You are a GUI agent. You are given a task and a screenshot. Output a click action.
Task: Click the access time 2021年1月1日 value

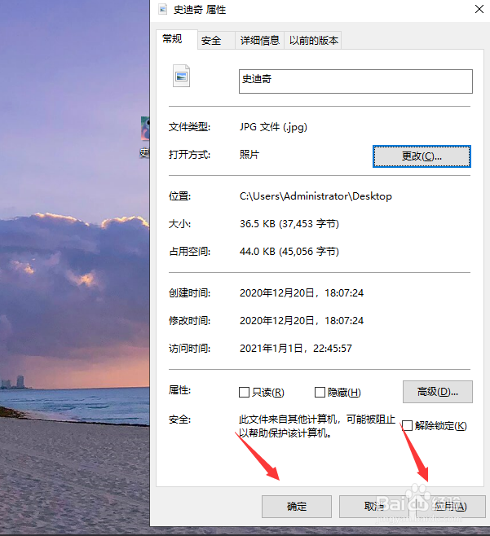(x=296, y=349)
